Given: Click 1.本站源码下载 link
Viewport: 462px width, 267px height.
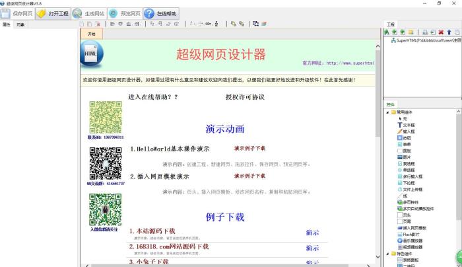Looking at the screenshot, I should [x=152, y=231].
